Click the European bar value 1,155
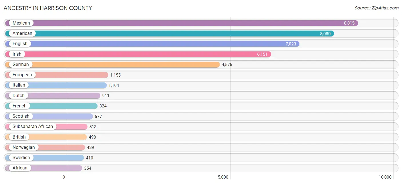402x184 pixels. tap(116, 75)
